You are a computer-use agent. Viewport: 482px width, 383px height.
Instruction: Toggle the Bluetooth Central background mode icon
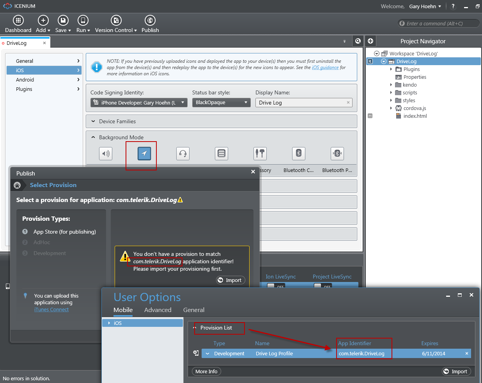coord(299,154)
